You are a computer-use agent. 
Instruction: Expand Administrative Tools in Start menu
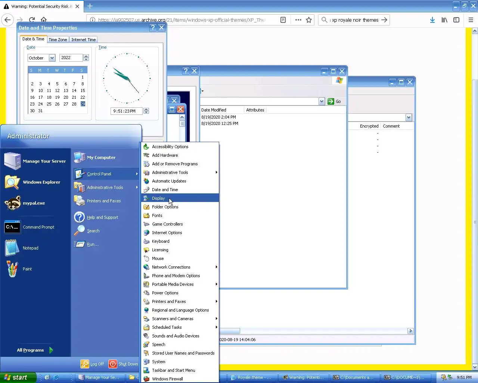[x=106, y=187]
